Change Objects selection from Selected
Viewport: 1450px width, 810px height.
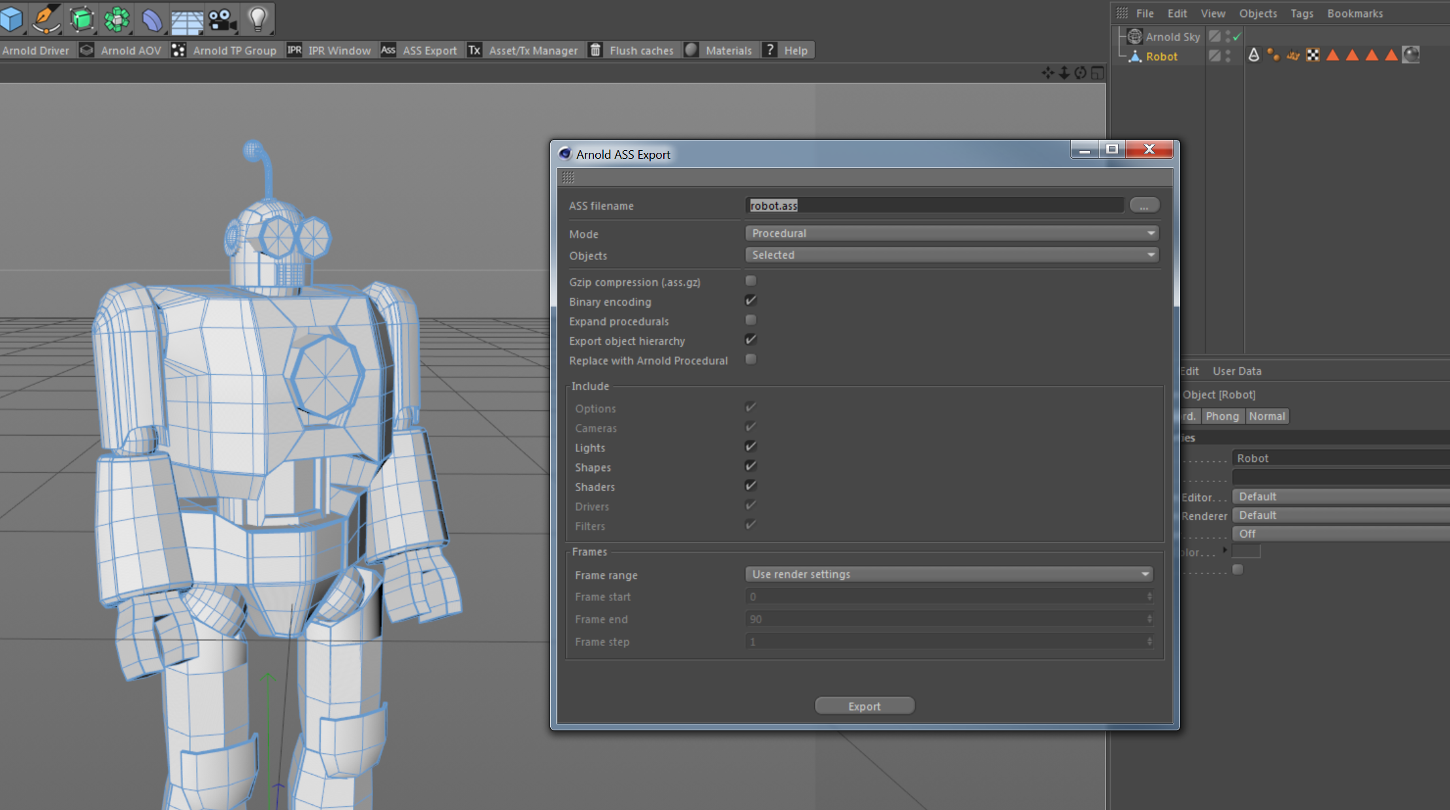click(951, 255)
